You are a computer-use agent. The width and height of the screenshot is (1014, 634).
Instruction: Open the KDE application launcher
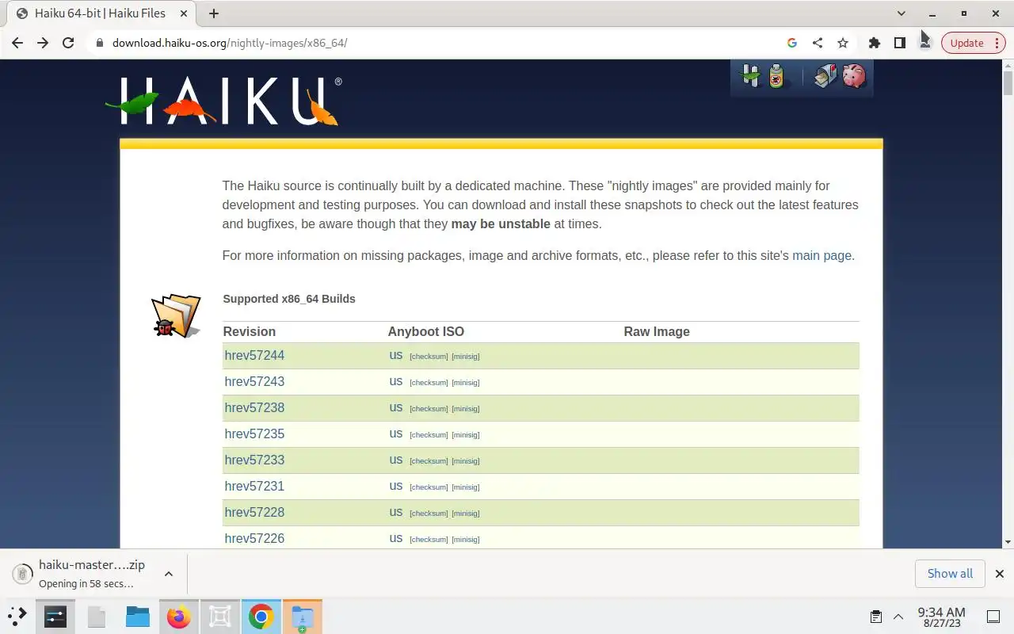tap(17, 616)
